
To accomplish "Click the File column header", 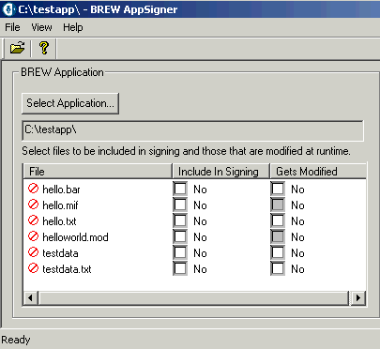I will pyautogui.click(x=98, y=172).
